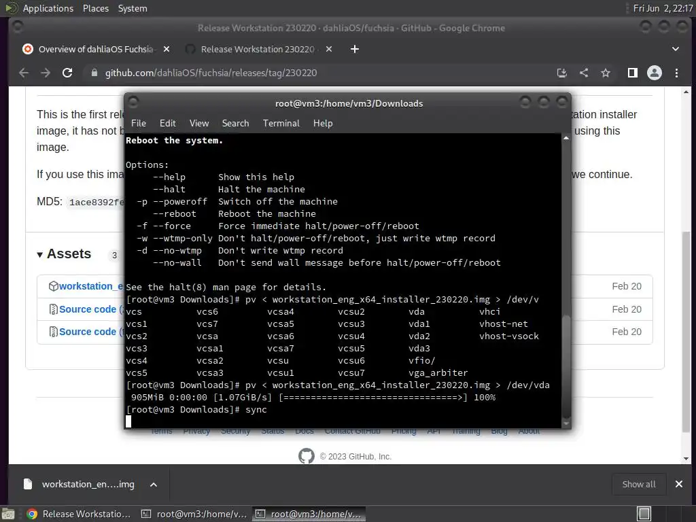Viewport: 696px width, 522px height.
Task: Open terminal View menu
Action: pos(199,124)
